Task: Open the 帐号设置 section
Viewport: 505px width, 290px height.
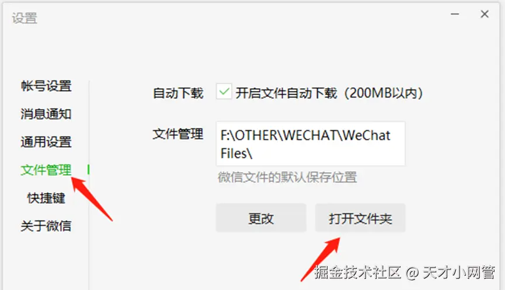Action: [x=46, y=86]
